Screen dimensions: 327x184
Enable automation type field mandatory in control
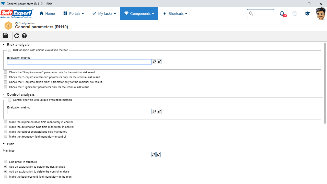coord(5,127)
